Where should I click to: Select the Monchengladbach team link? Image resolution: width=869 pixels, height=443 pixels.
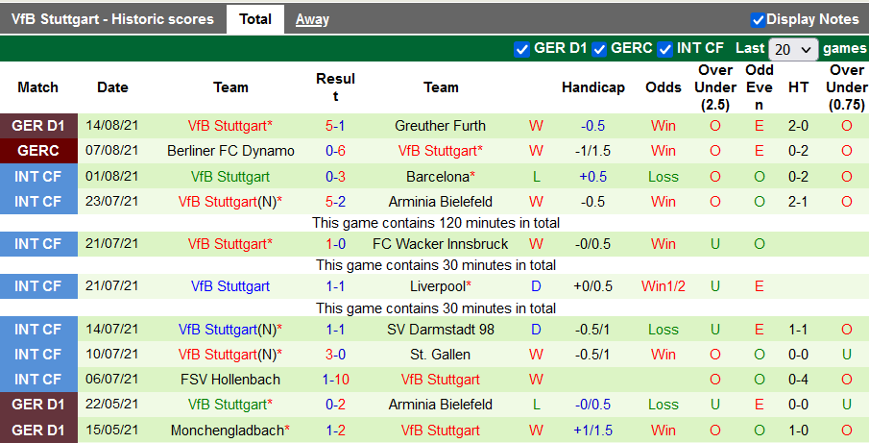230,431
